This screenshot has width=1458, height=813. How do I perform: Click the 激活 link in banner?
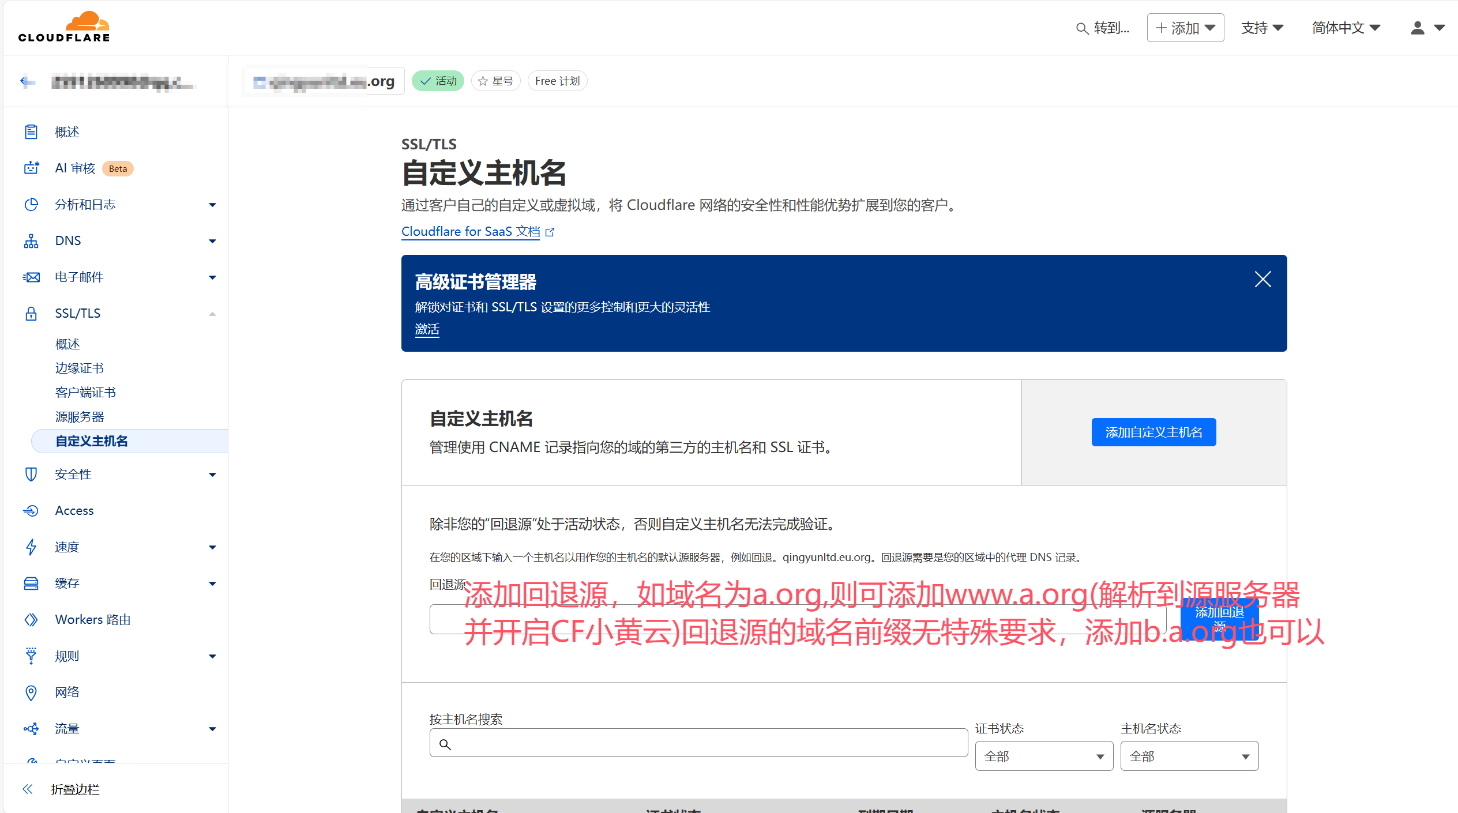click(x=427, y=329)
